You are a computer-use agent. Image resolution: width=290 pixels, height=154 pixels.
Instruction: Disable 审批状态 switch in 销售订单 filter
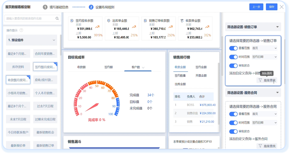(233, 66)
